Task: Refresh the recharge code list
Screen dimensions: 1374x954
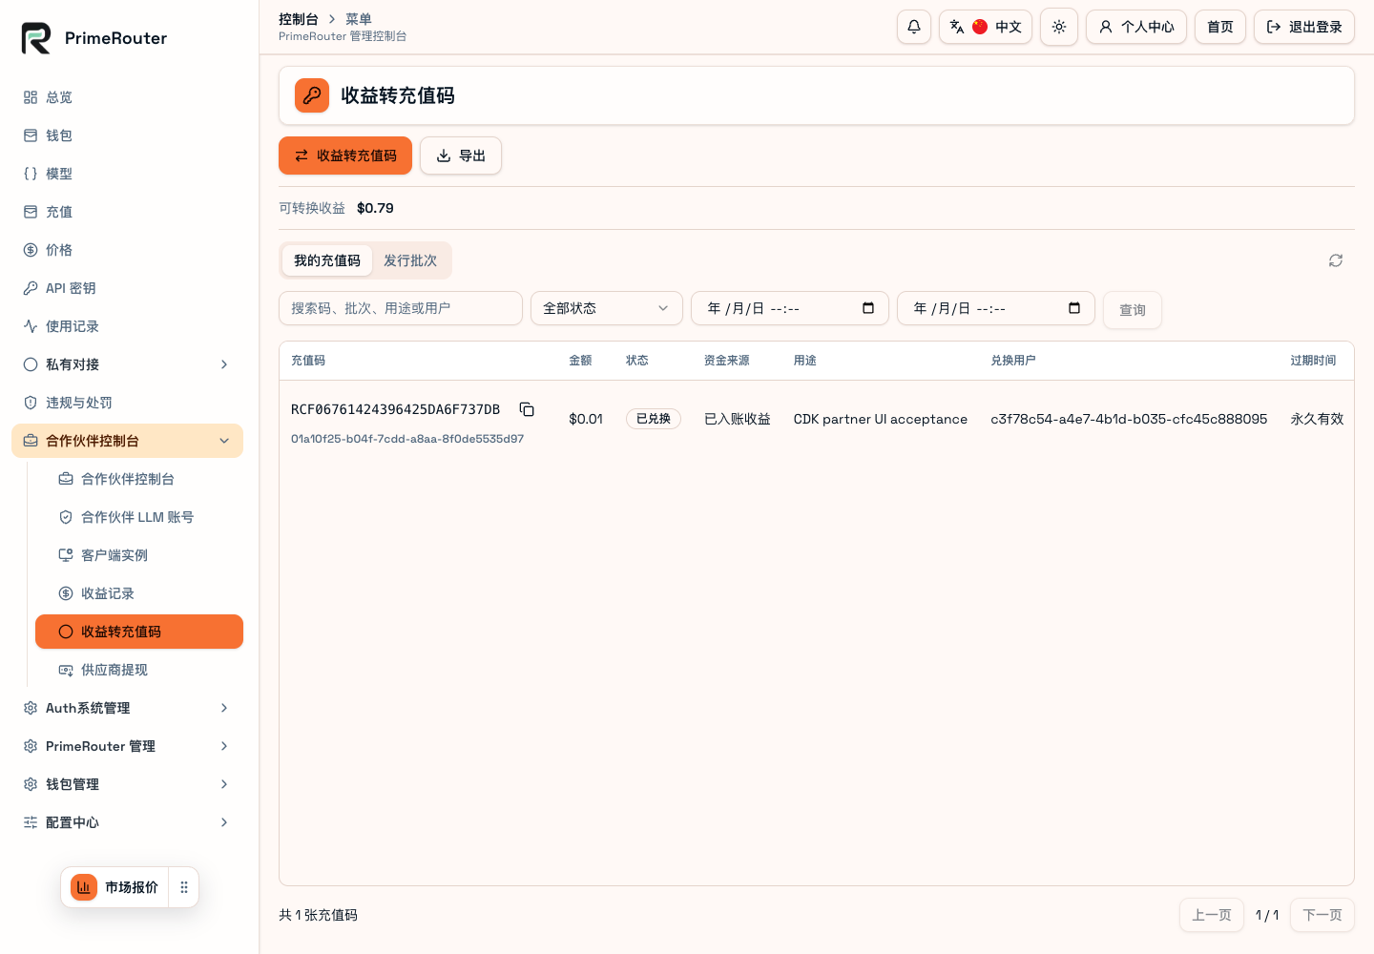Action: [x=1336, y=260]
